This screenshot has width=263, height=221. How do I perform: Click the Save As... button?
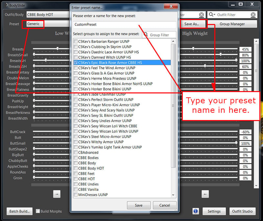pos(193,24)
